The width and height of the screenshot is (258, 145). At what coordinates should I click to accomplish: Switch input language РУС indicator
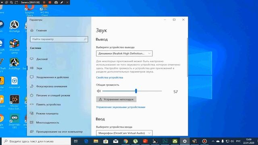click(x=238, y=141)
